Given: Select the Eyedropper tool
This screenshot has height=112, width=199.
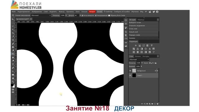Looking at the screenshot, I should pos(13,37).
